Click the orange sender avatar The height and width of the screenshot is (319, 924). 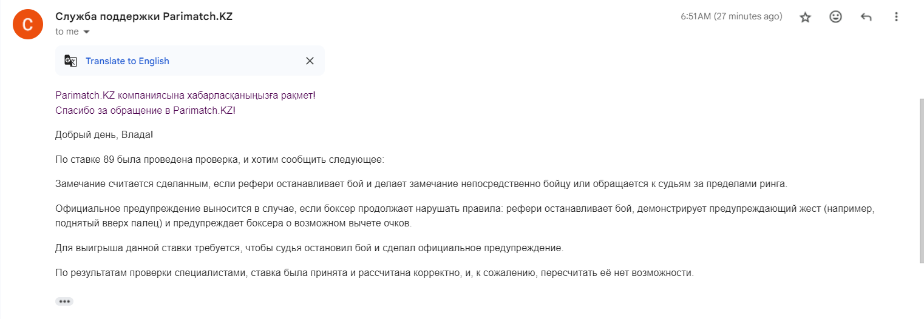(27, 25)
